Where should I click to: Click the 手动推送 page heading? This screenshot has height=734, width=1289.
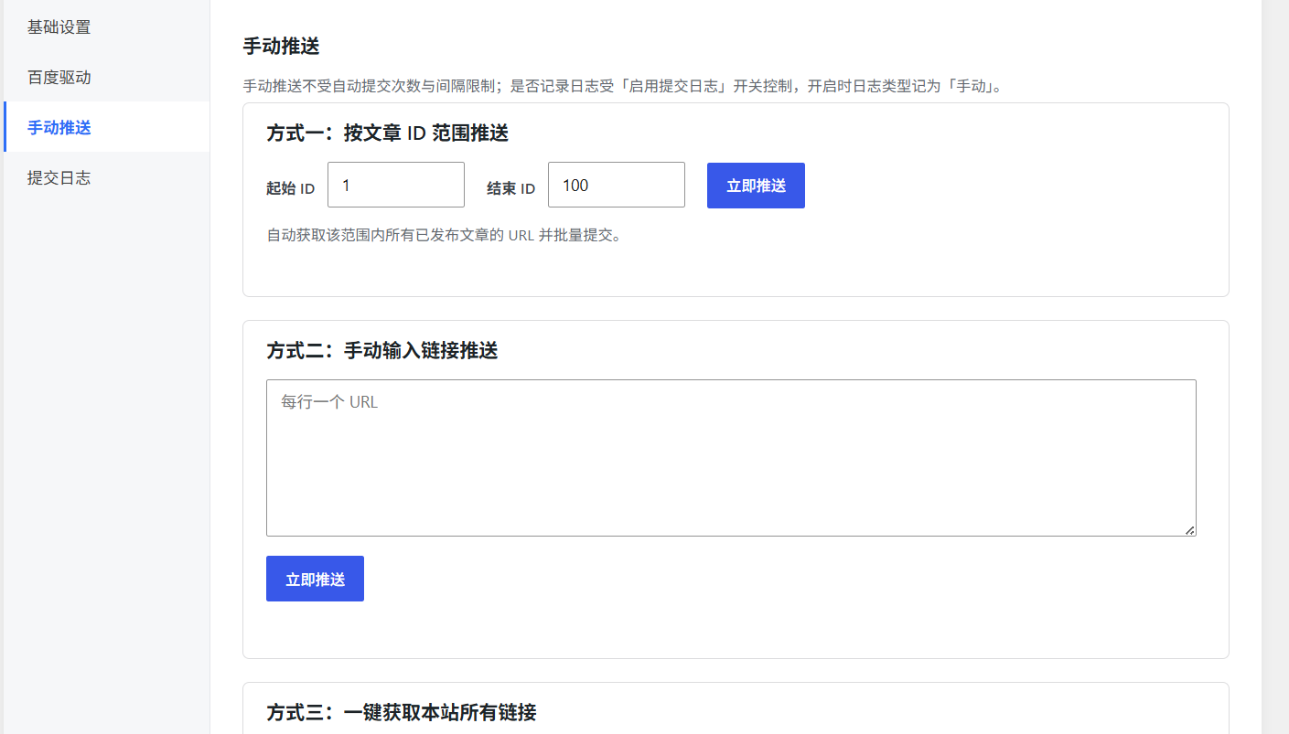point(281,47)
